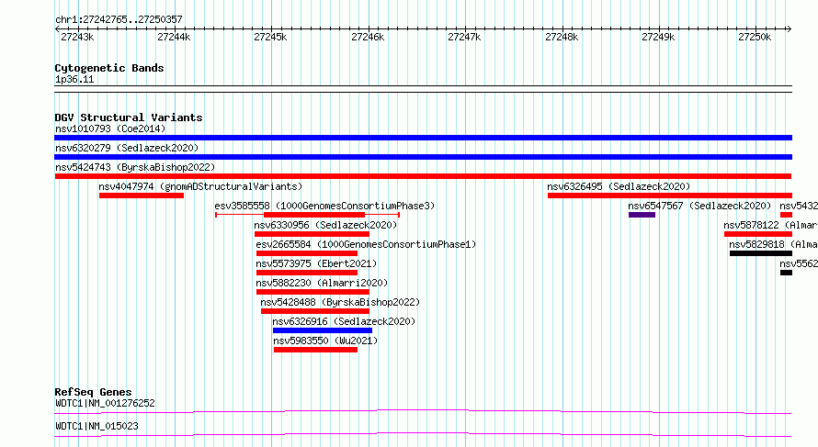Click nsv6326916 (Sedlazeck2020) label
The image size is (818, 447).
[344, 321]
